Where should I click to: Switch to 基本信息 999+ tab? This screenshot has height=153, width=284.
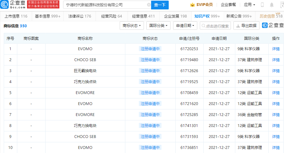pos(48,16)
